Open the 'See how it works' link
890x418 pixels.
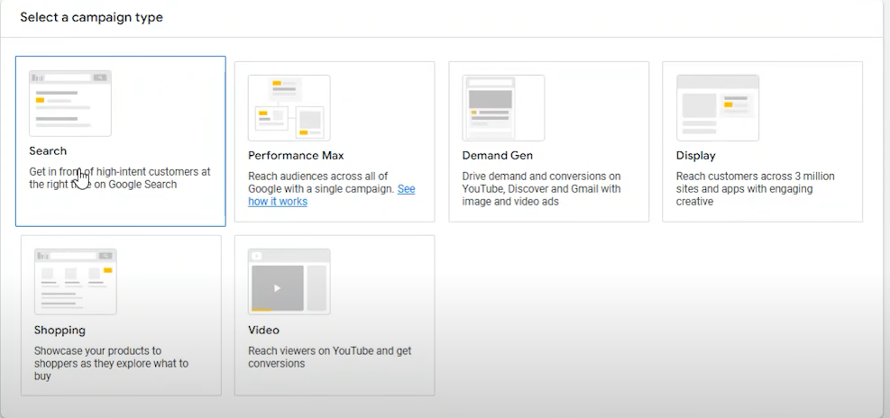tap(332, 195)
